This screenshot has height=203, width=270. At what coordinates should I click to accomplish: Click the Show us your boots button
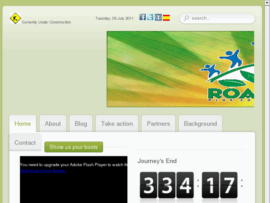click(74, 147)
